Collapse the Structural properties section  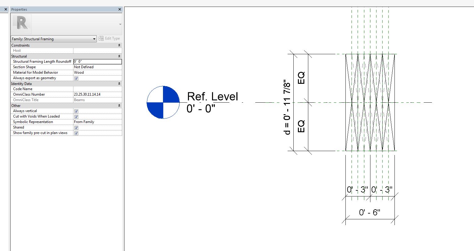119,56
